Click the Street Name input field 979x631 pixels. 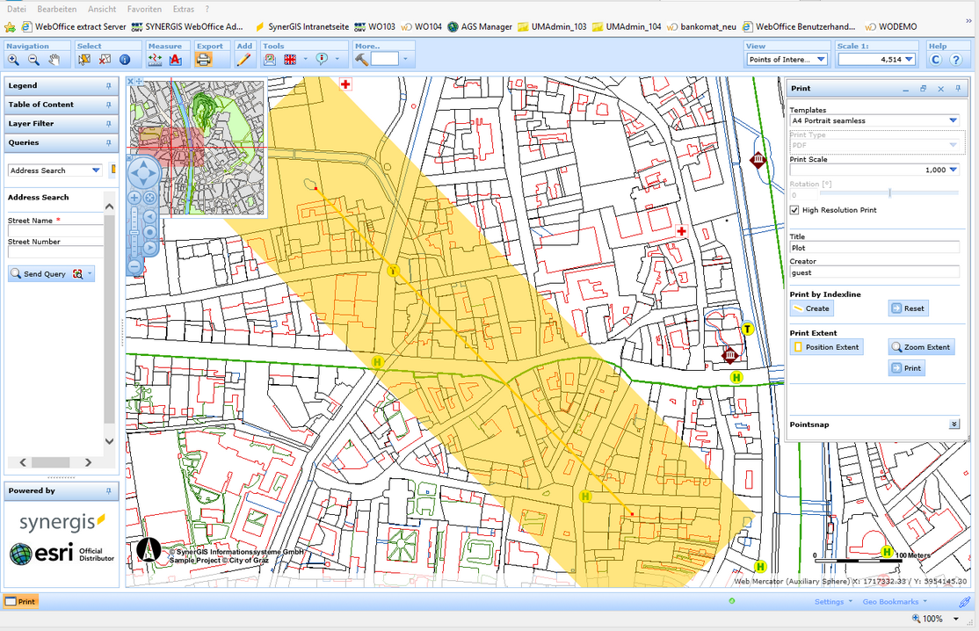pyautogui.click(x=55, y=231)
